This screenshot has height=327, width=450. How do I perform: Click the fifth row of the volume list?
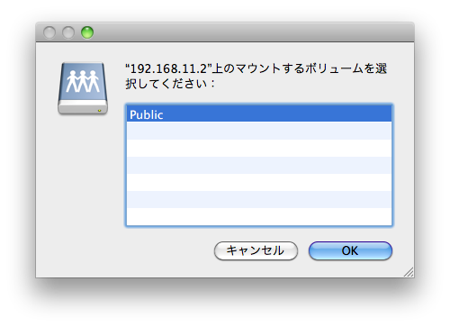pos(259,182)
